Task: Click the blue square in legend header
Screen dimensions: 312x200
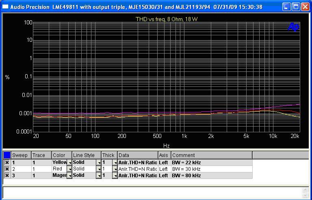Action: [x=7, y=155]
